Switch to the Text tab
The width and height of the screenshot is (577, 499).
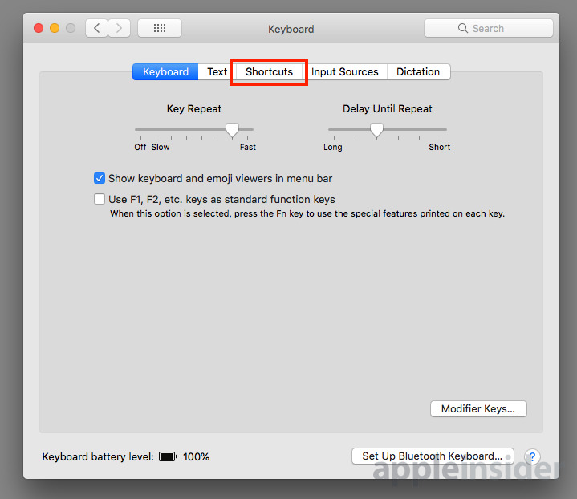point(217,71)
